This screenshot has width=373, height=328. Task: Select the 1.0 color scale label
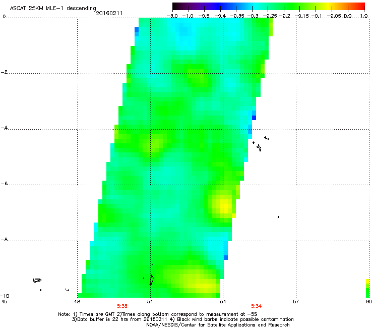[364, 16]
